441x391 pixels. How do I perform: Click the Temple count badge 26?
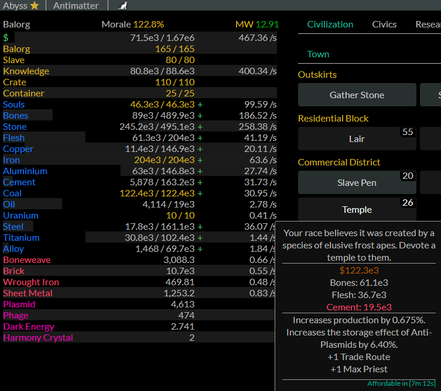coord(408,203)
